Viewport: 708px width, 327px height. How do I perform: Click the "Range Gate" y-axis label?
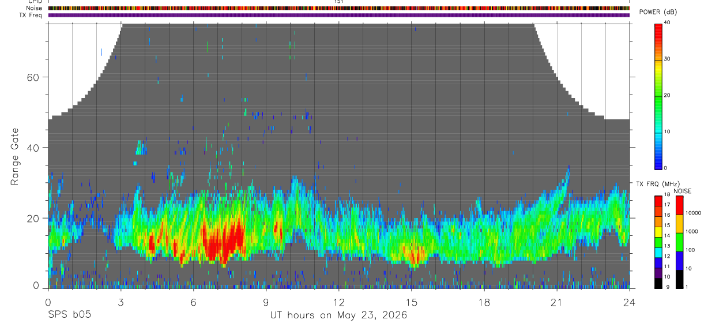14,156
